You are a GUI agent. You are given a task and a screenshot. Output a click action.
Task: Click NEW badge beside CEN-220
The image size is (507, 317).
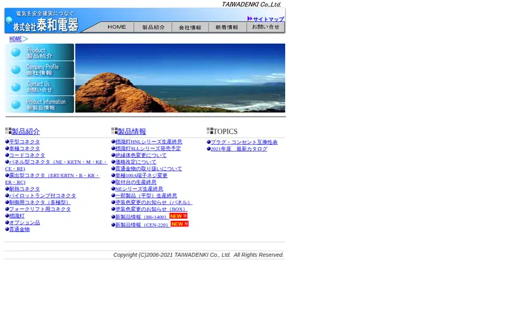179,224
